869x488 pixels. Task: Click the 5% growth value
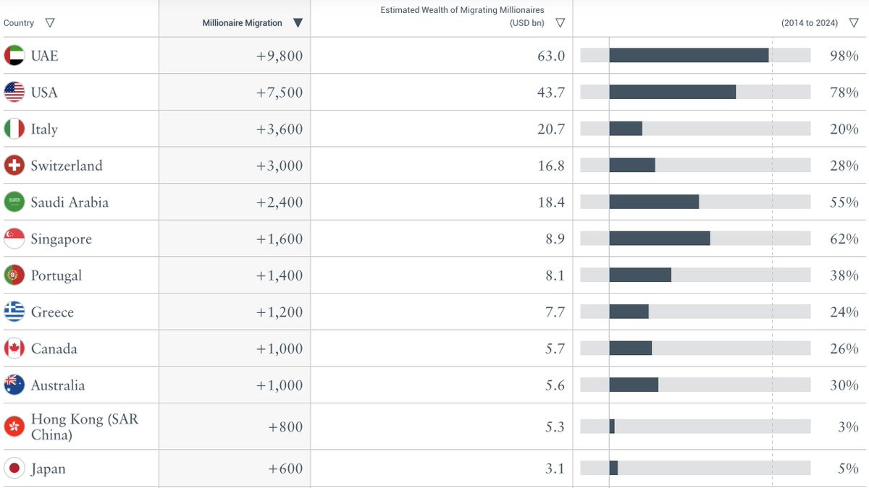[x=849, y=468]
